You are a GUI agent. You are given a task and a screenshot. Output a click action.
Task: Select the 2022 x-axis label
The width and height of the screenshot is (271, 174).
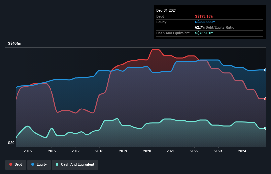coord(194,151)
